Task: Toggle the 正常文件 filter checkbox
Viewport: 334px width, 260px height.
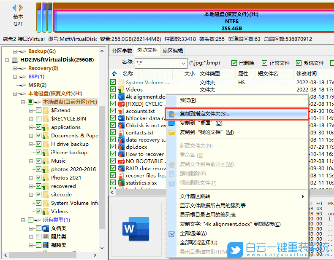Action: (x=264, y=63)
